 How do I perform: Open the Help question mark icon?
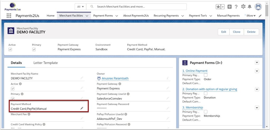click(236, 7)
